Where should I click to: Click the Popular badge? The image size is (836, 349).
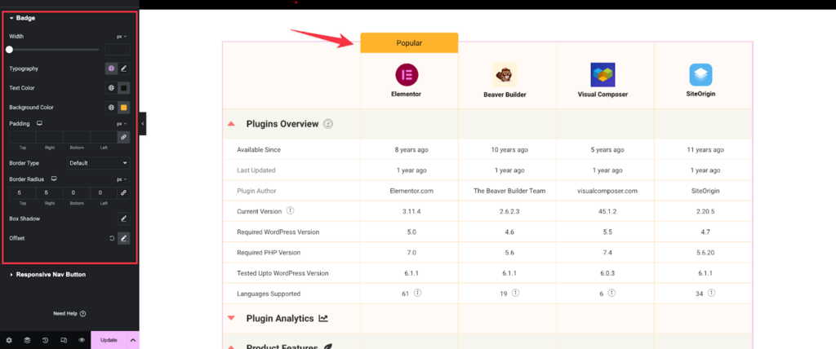409,43
